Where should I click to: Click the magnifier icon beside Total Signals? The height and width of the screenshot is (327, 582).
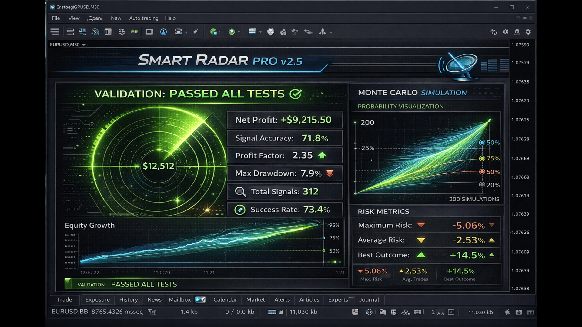click(x=240, y=192)
